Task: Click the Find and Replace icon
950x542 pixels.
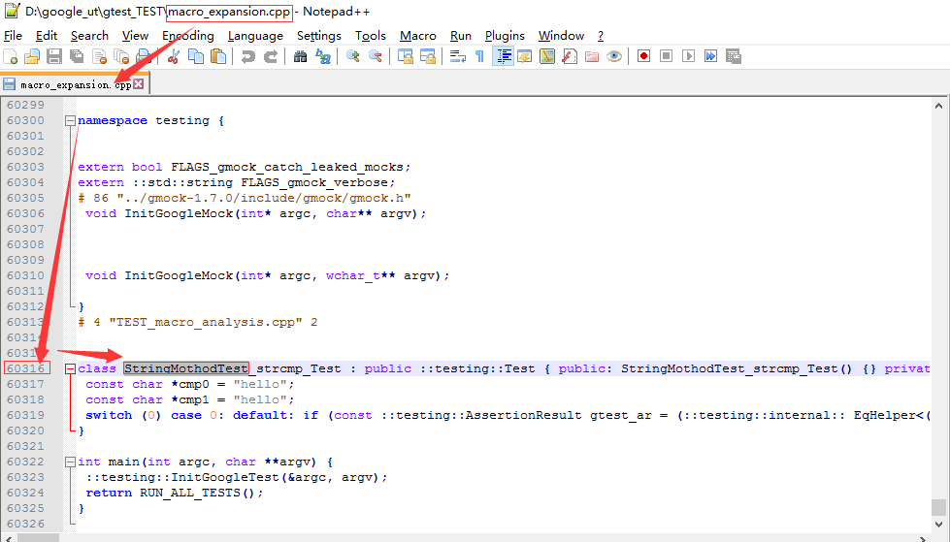Action: (321, 56)
